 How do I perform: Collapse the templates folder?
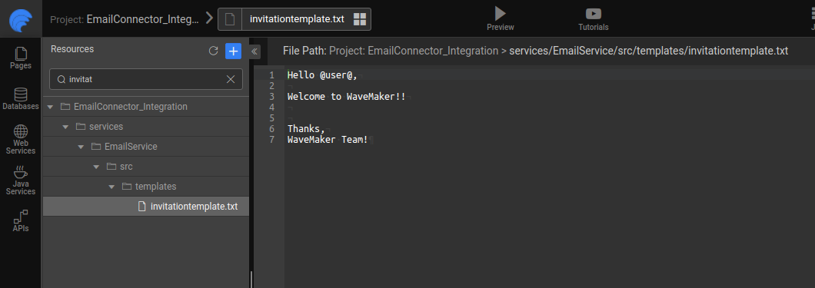(111, 187)
